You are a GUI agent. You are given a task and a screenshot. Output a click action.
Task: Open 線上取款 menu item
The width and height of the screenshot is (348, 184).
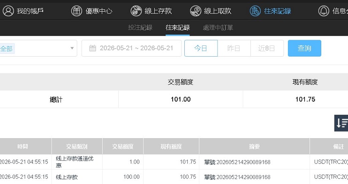pyautogui.click(x=218, y=11)
